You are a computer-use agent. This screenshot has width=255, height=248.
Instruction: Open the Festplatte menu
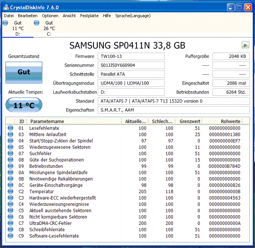tap(89, 16)
